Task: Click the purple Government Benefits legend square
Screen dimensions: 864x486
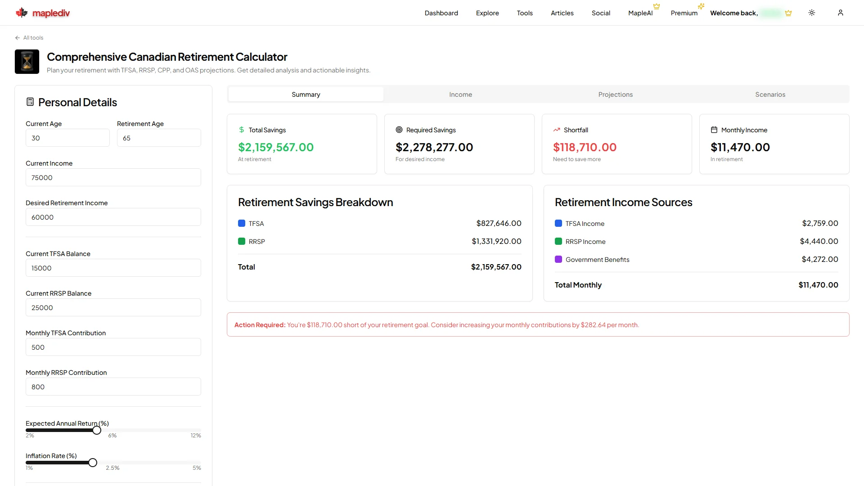Action: pyautogui.click(x=558, y=259)
